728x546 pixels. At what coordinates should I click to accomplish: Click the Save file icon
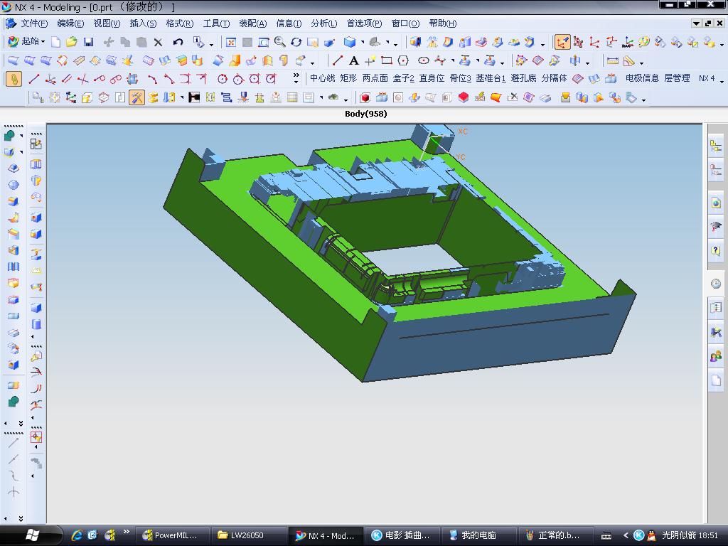pos(88,43)
